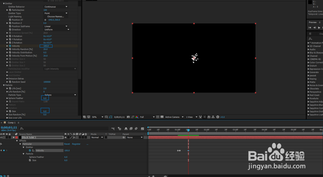This screenshot has width=323, height=177.
Task: Expand the Red Giant effects category
Action: [x=308, y=95]
